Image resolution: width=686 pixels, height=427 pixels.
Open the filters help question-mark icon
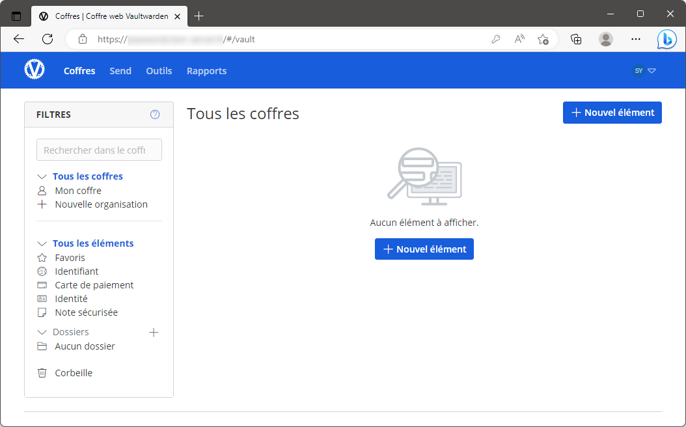click(155, 115)
